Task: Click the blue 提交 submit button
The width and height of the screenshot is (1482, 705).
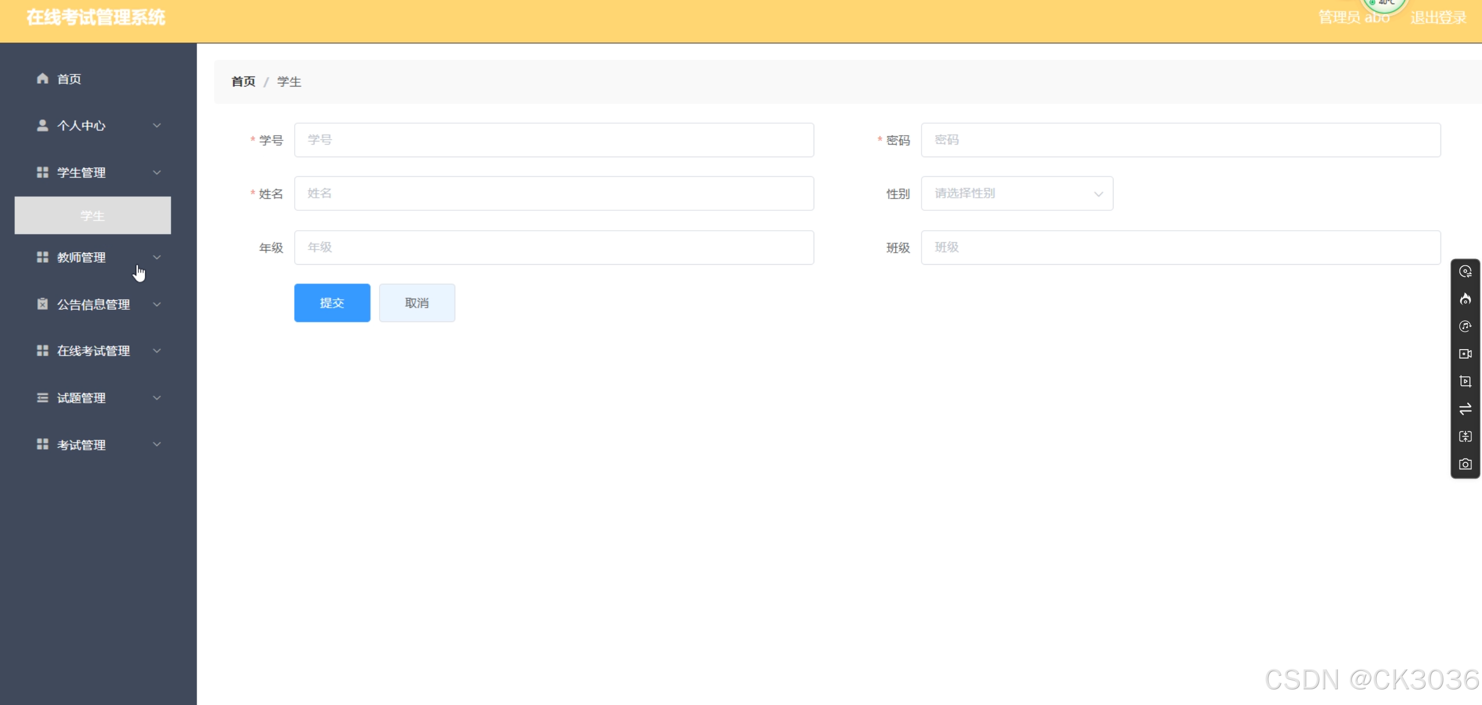Action: click(332, 303)
